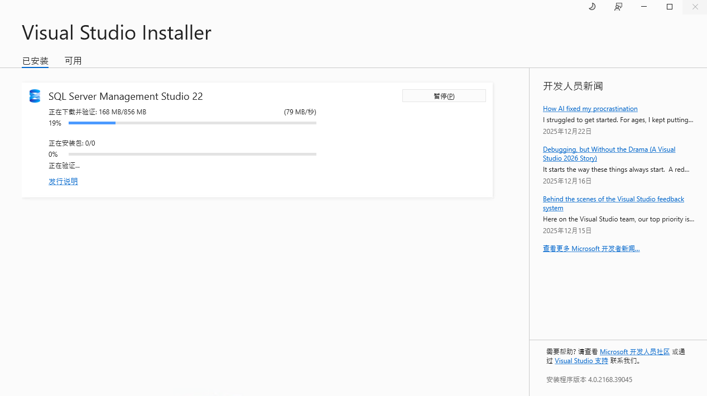Click the 安装程序版本 4.0.2168.39045 text
The width and height of the screenshot is (707, 396).
point(589,380)
